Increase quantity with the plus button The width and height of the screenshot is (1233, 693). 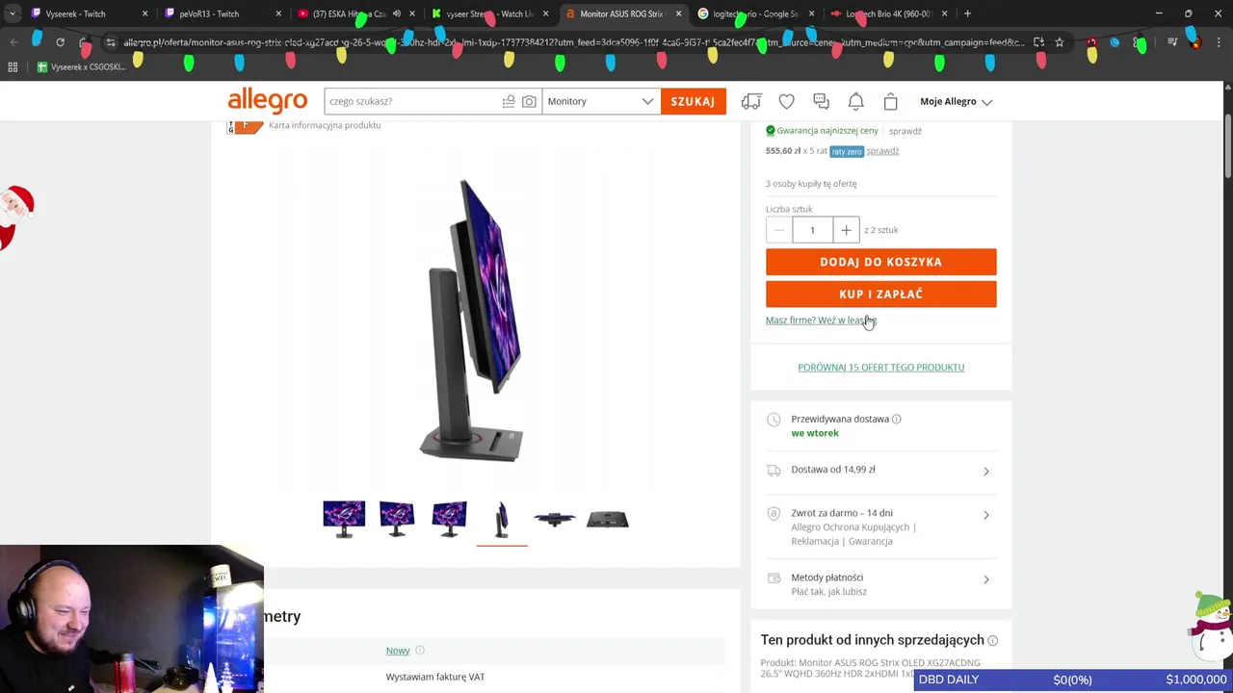[x=846, y=230]
